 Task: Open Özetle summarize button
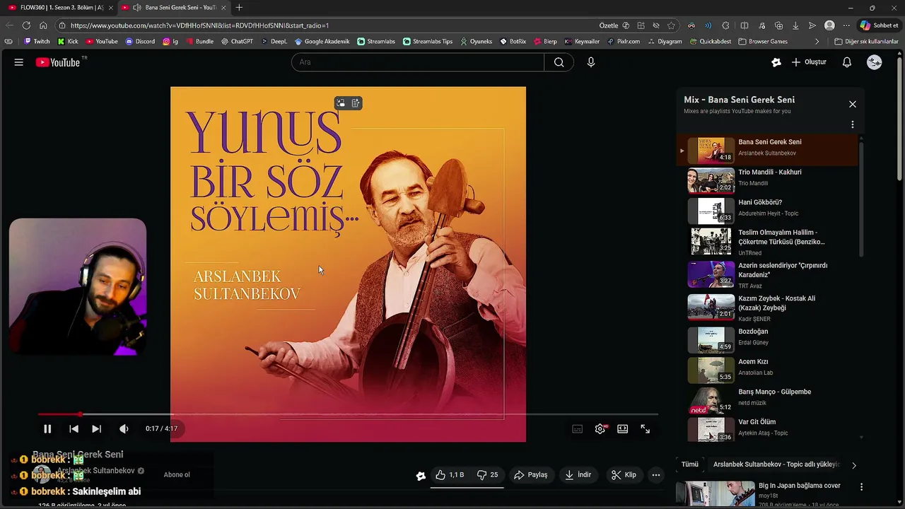[614, 25]
